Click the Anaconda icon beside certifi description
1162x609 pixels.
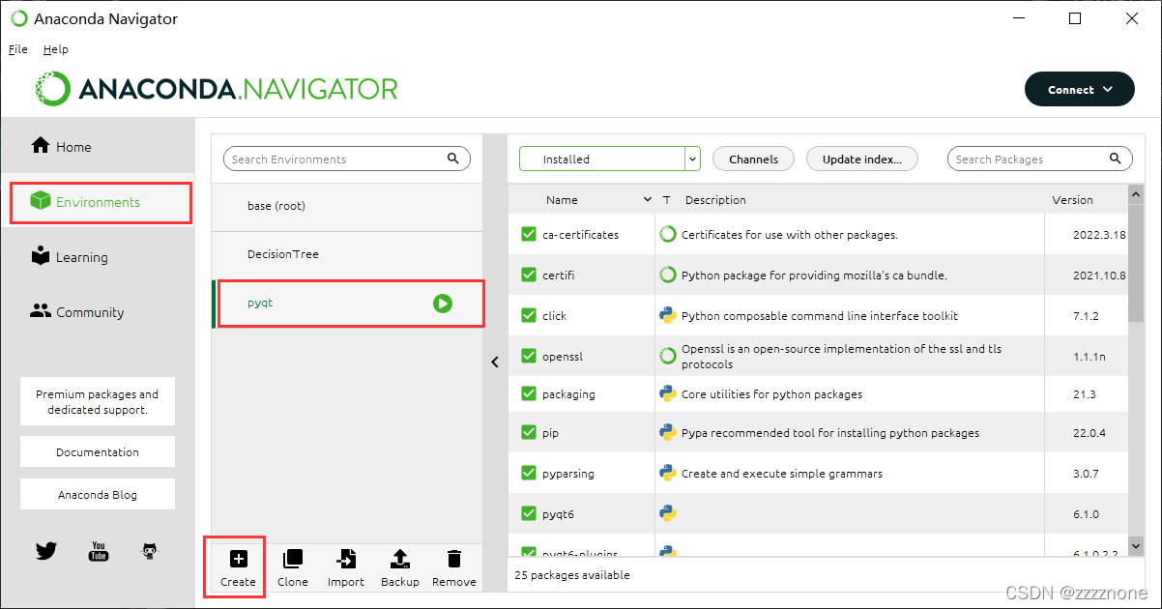pyautogui.click(x=667, y=275)
